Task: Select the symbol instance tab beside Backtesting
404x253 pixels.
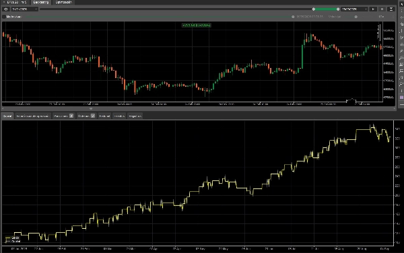Action: [x=15, y=2]
